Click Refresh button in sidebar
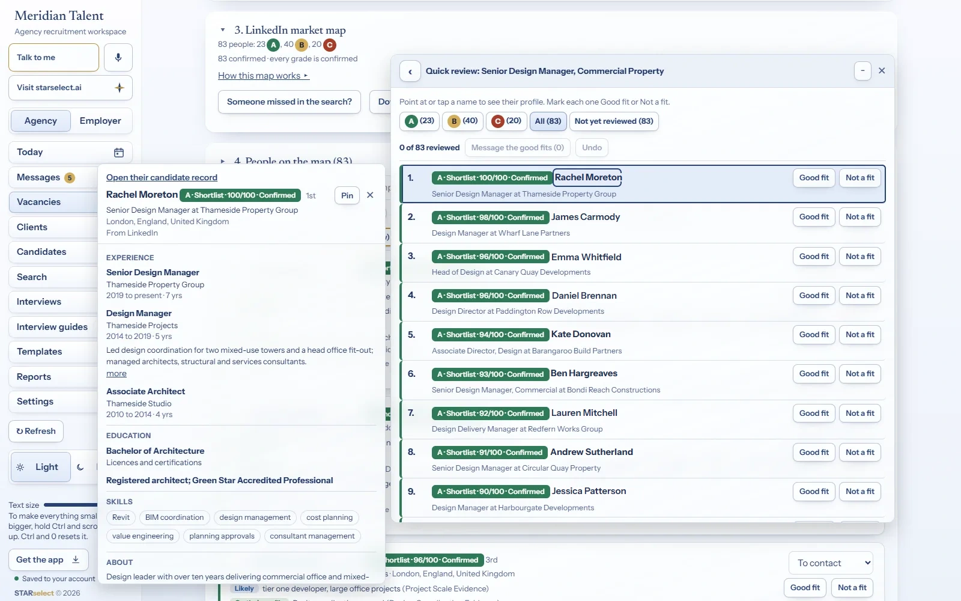 pyautogui.click(x=36, y=432)
